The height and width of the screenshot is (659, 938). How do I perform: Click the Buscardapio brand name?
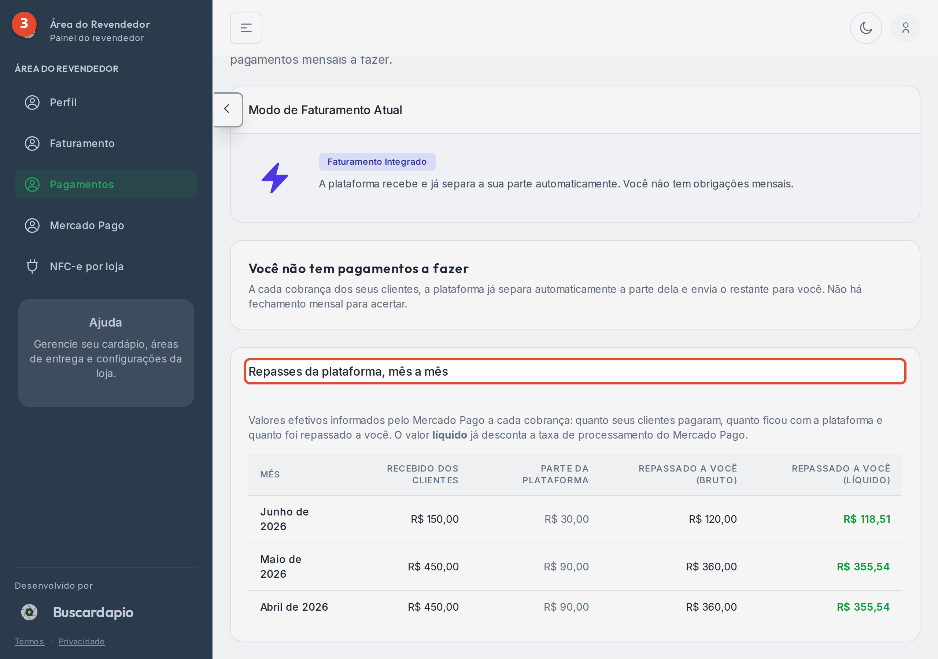click(x=93, y=612)
